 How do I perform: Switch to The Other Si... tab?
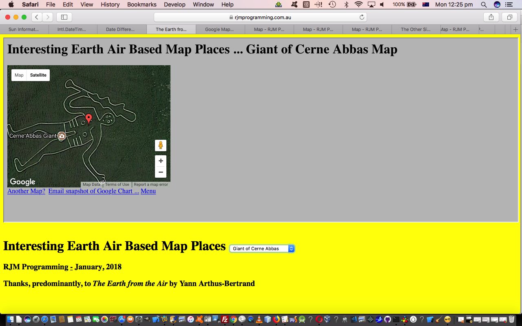pos(416,29)
